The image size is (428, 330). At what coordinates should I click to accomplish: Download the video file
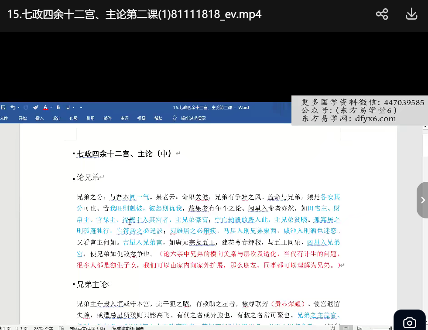tap(411, 14)
